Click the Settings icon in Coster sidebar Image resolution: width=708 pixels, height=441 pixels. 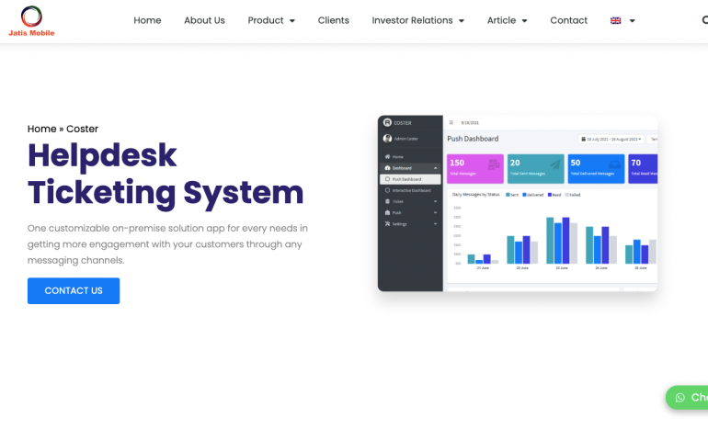click(387, 223)
